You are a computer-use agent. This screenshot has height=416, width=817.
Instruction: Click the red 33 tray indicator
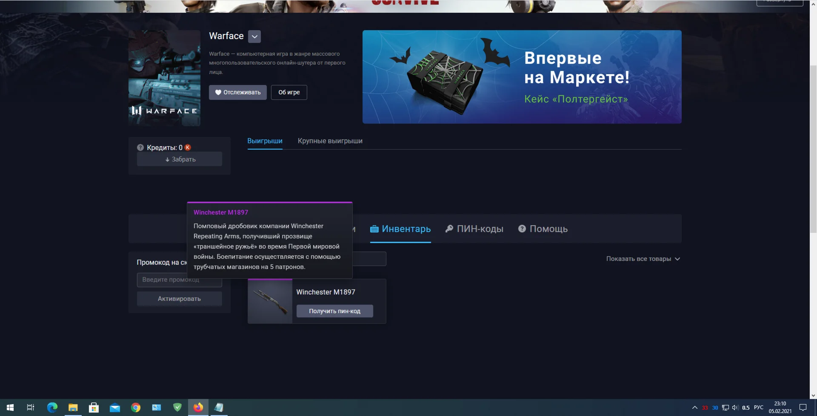click(x=705, y=408)
